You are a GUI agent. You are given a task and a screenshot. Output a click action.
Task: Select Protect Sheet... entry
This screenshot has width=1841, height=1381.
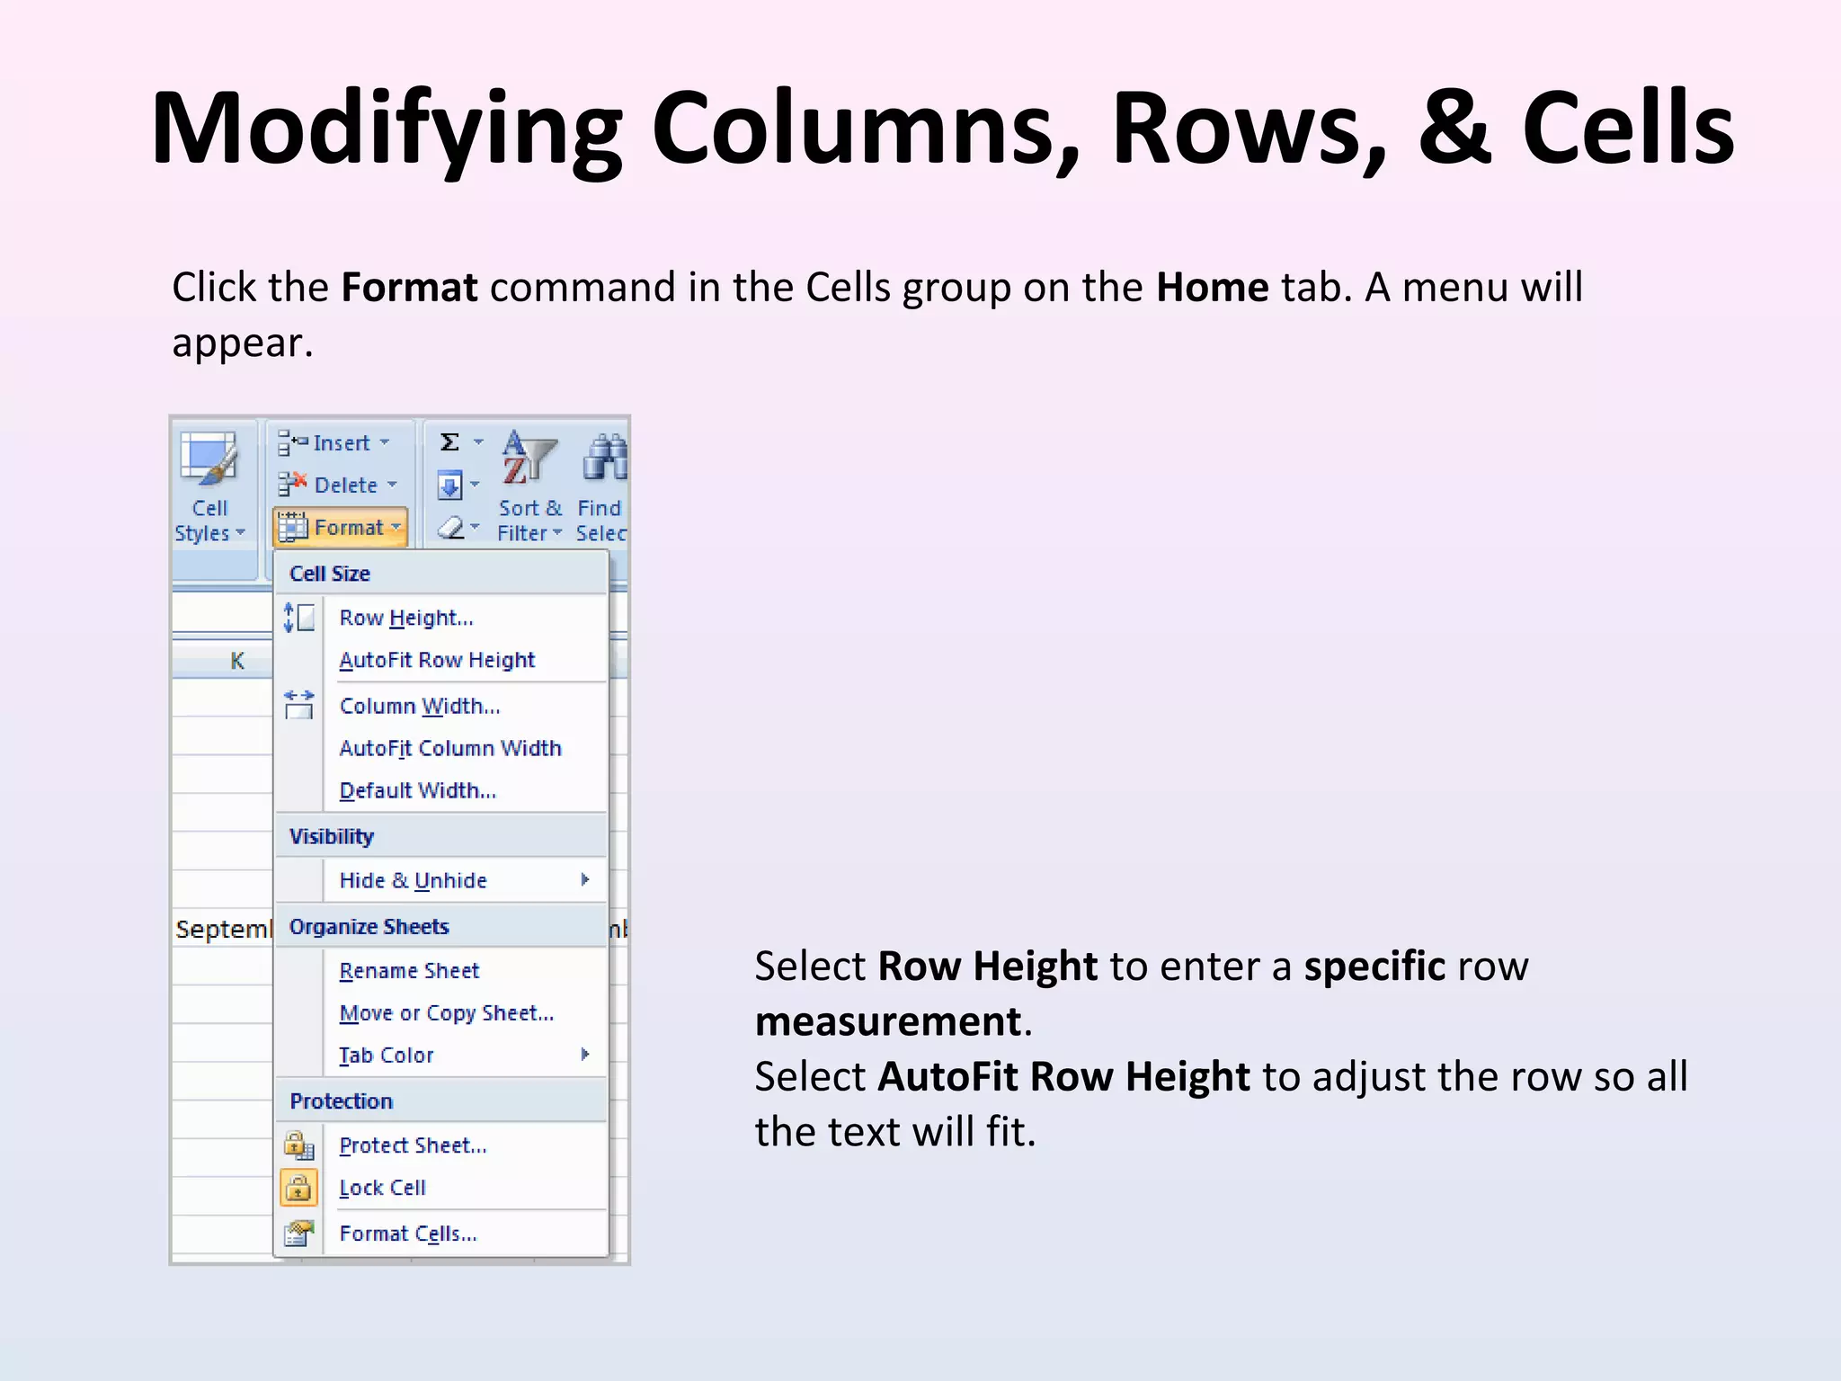[x=441, y=1145]
